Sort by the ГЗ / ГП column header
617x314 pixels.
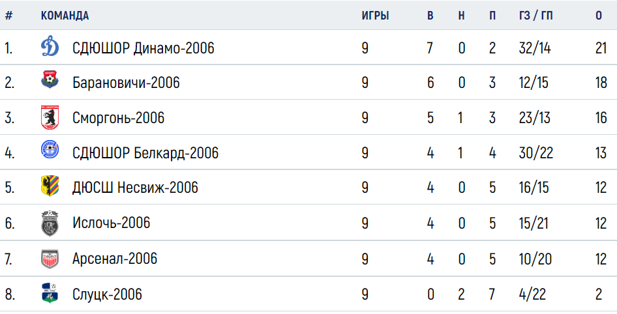(536, 16)
